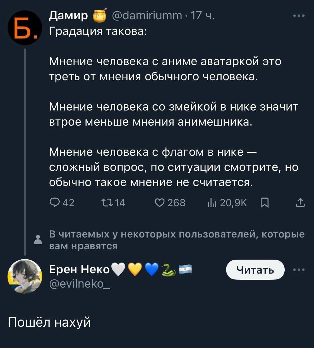
Task: Click the person icon beside follow context note
Action: coord(37,240)
